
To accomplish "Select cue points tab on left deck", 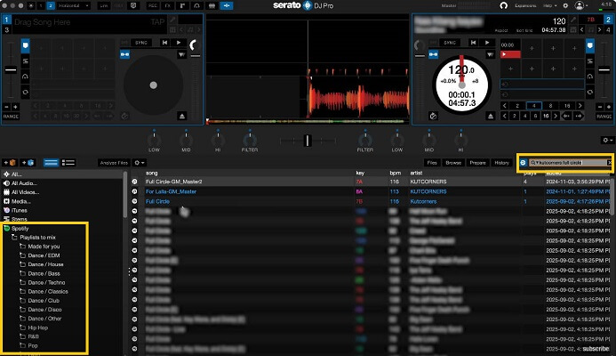I will [x=25, y=45].
